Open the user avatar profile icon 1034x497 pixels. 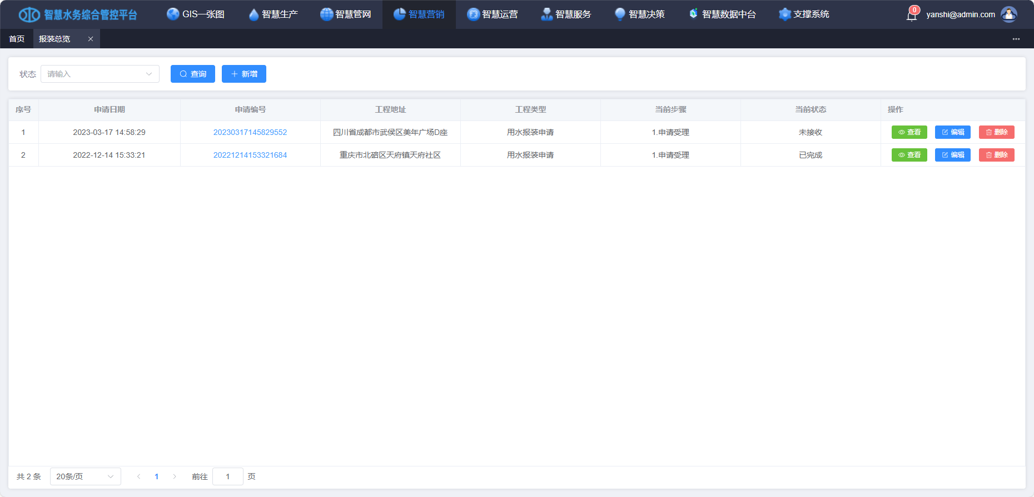tap(1008, 14)
